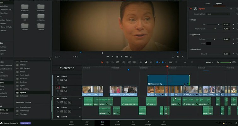Activate the Trim Edit Mode tool

[x=107, y=62]
